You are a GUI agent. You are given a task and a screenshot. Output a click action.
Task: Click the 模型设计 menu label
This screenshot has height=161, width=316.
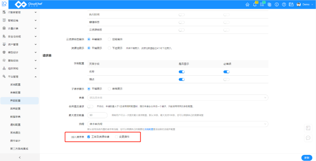point(13,52)
